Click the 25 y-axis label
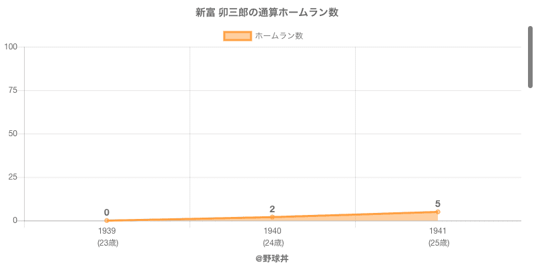The width and height of the screenshot is (534, 267). coord(13,177)
